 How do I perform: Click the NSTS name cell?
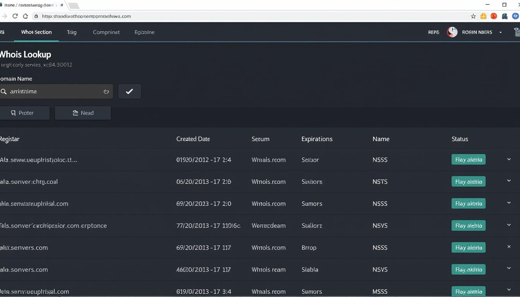[x=380, y=182]
